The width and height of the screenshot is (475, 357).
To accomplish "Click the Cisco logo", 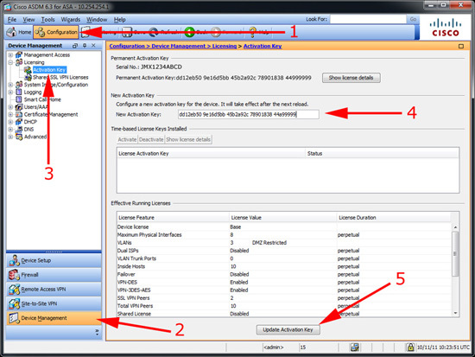I will tap(446, 28).
